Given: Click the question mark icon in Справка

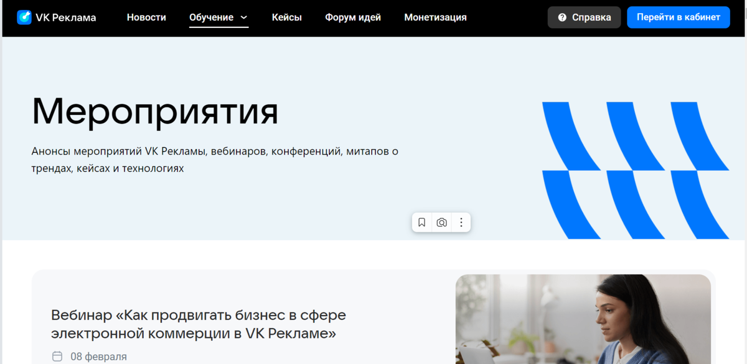Looking at the screenshot, I should tap(562, 17).
